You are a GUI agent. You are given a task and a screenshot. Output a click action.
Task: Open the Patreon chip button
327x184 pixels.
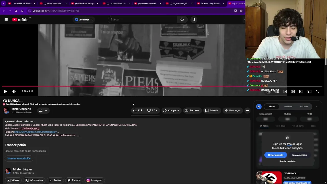(74, 180)
